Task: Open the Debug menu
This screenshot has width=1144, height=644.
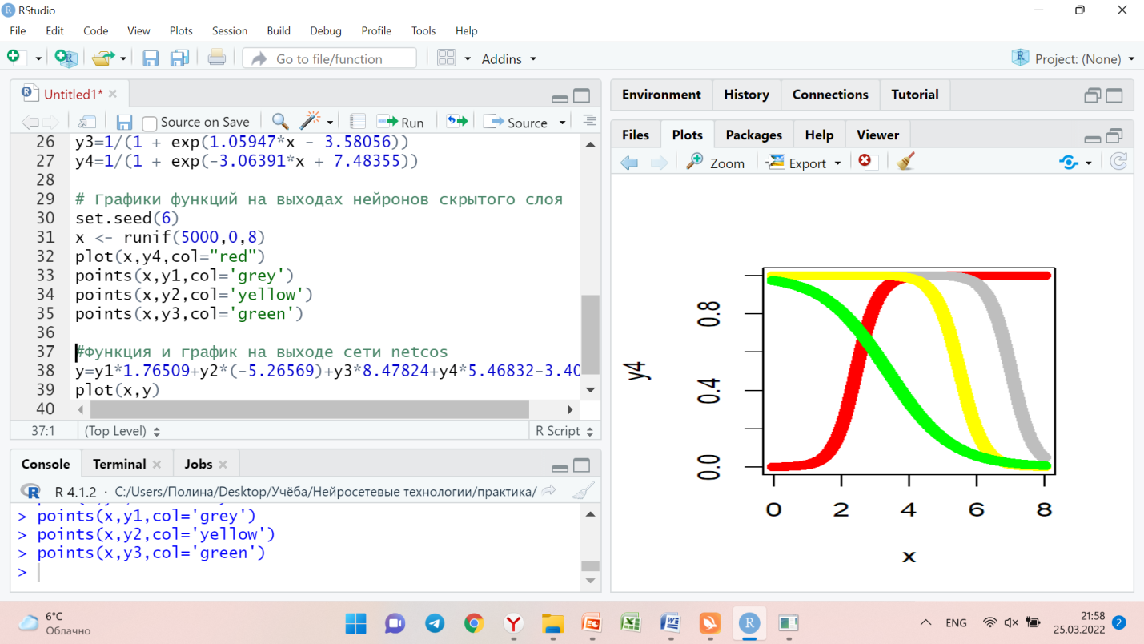Action: point(326,30)
